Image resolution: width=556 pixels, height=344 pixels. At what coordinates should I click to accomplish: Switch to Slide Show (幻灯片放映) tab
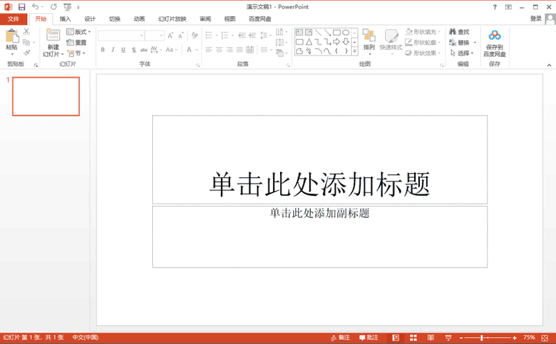point(172,19)
